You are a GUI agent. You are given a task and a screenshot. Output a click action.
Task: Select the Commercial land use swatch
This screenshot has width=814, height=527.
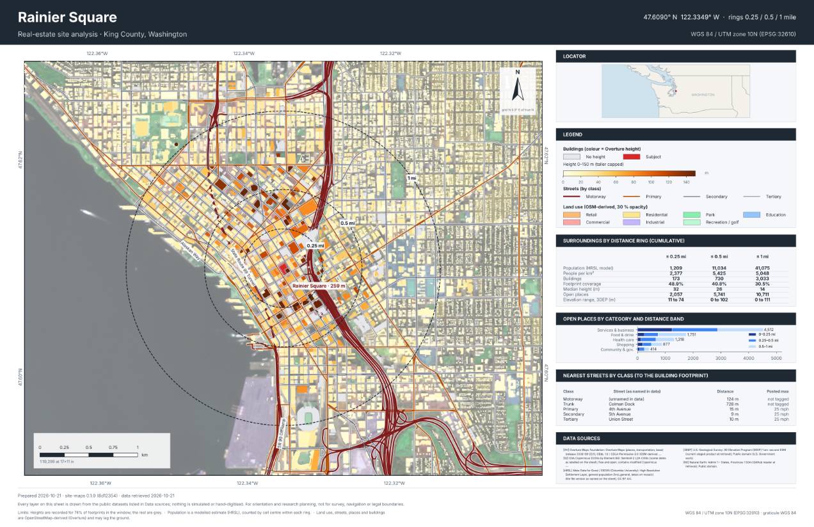(571, 222)
